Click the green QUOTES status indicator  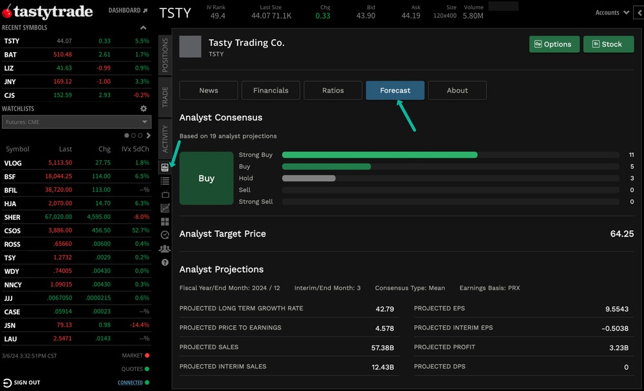[x=149, y=368]
